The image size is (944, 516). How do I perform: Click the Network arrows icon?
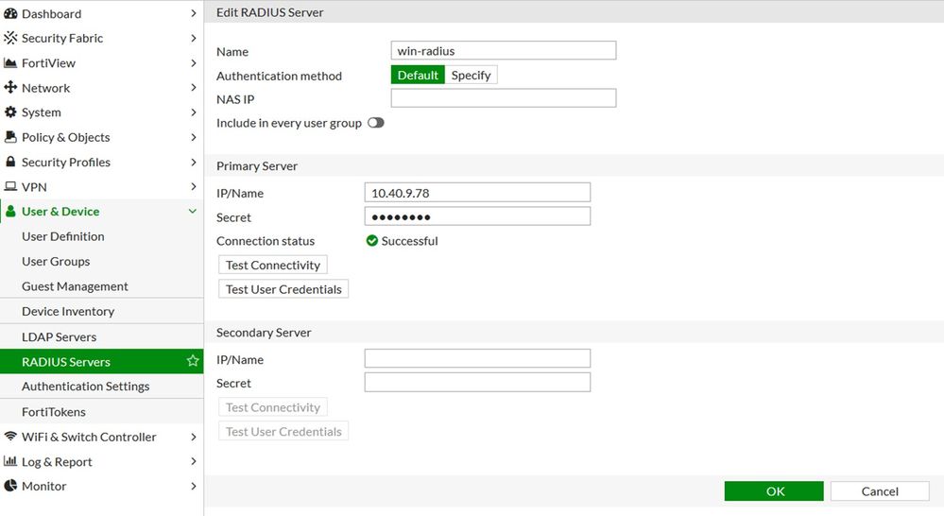pos(11,88)
